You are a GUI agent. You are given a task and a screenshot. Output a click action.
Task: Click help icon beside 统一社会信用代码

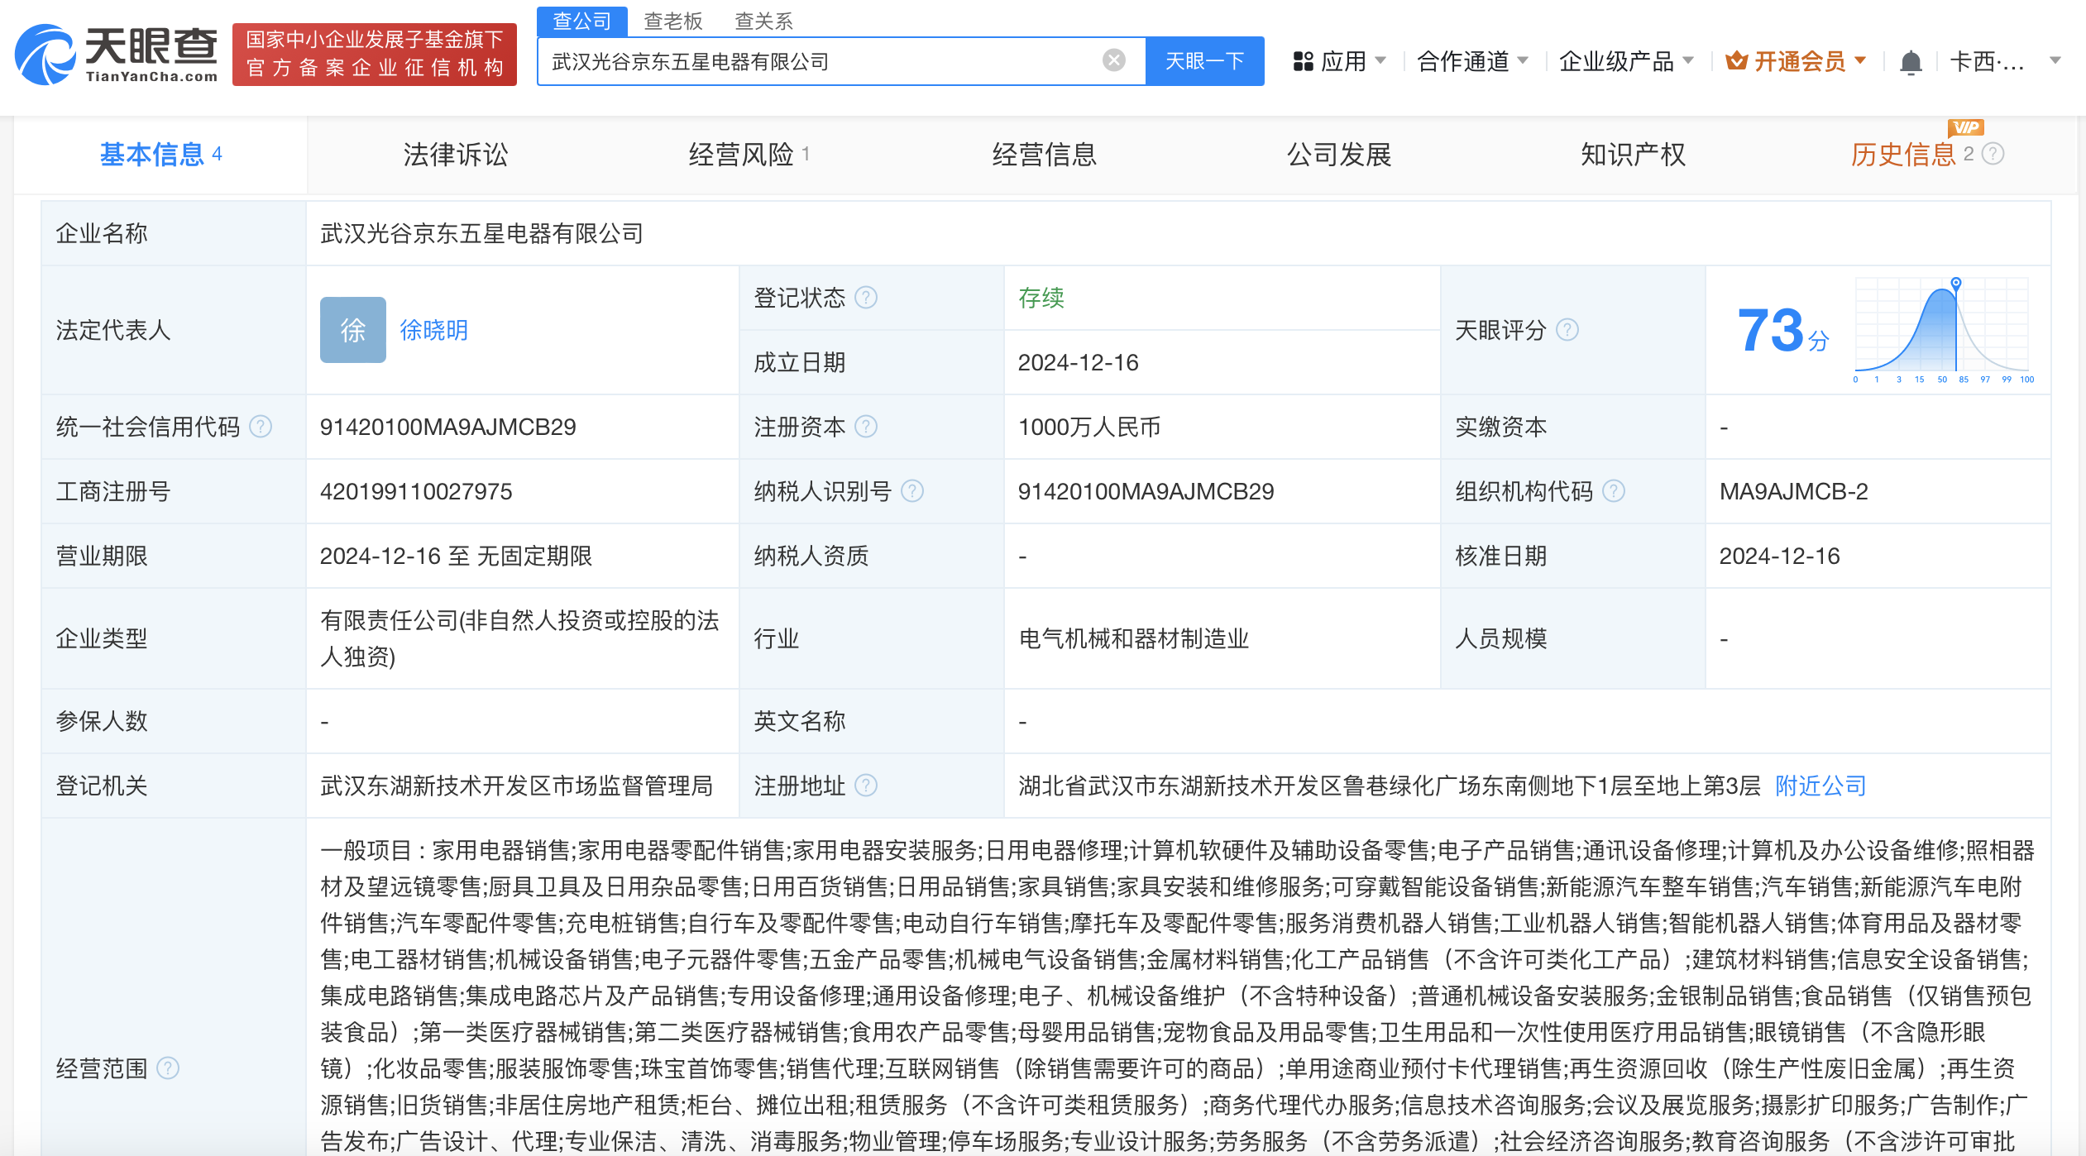point(261,427)
